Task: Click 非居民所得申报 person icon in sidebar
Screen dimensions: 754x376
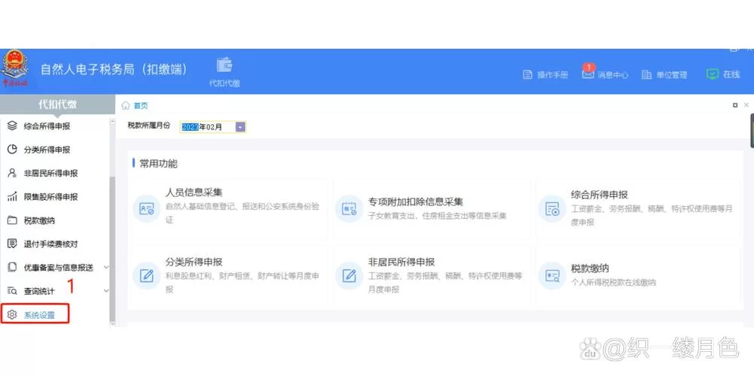Action: tap(13, 174)
